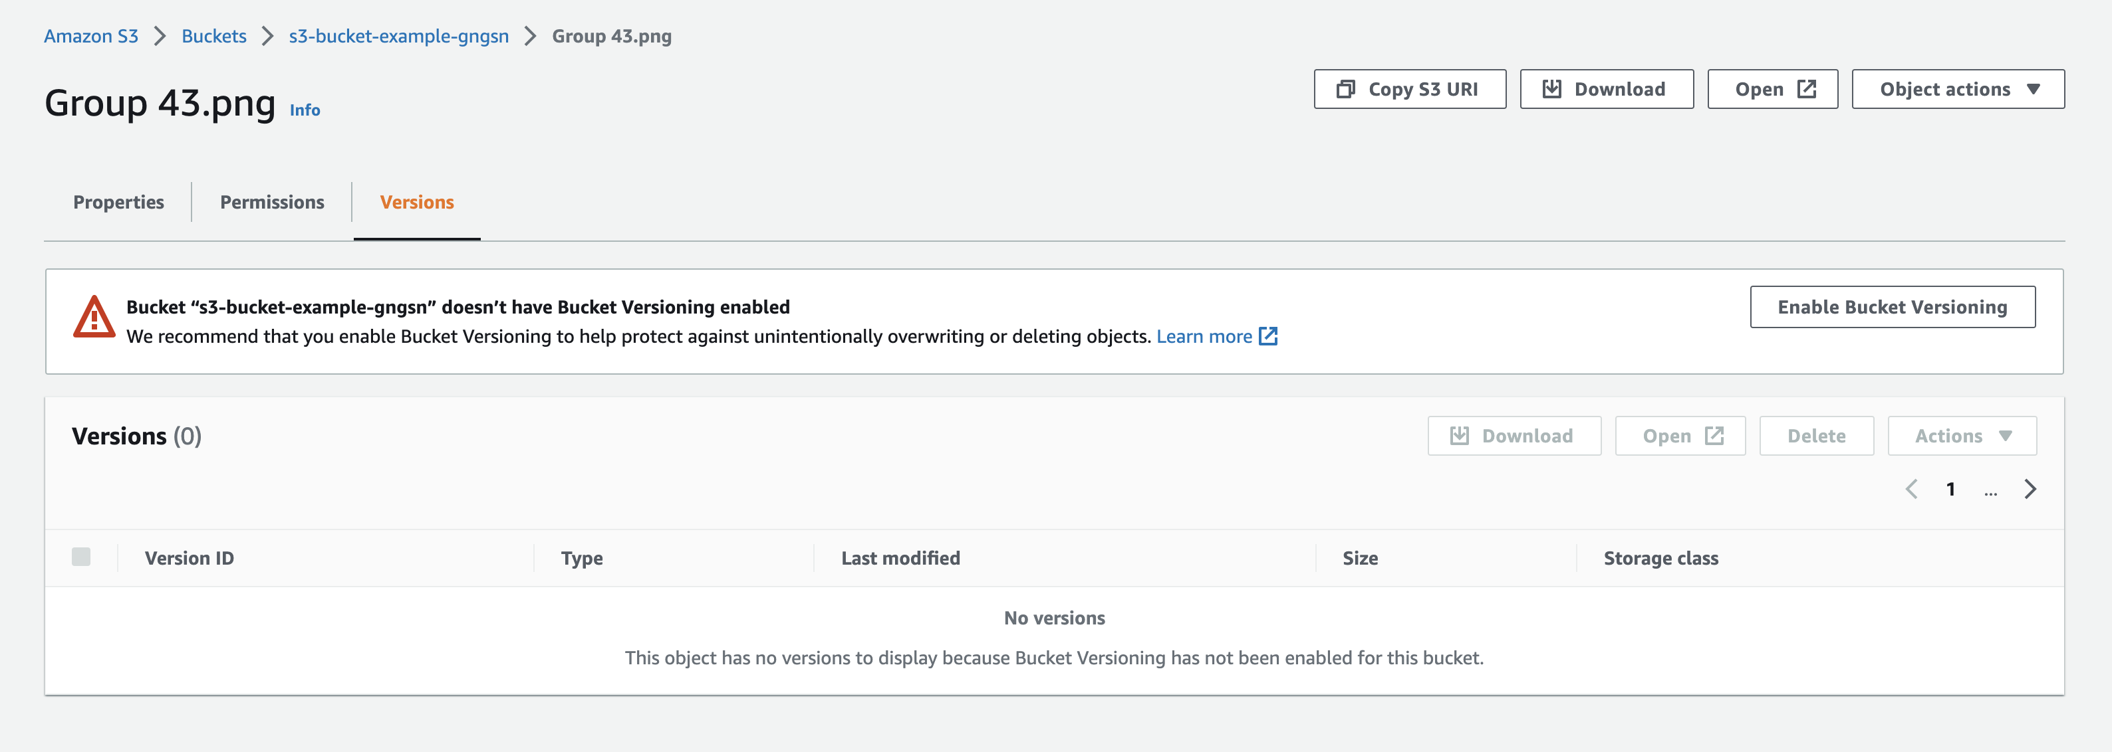Go to the Buckets breadcrumb link
The width and height of the screenshot is (2112, 752).
coord(213,36)
